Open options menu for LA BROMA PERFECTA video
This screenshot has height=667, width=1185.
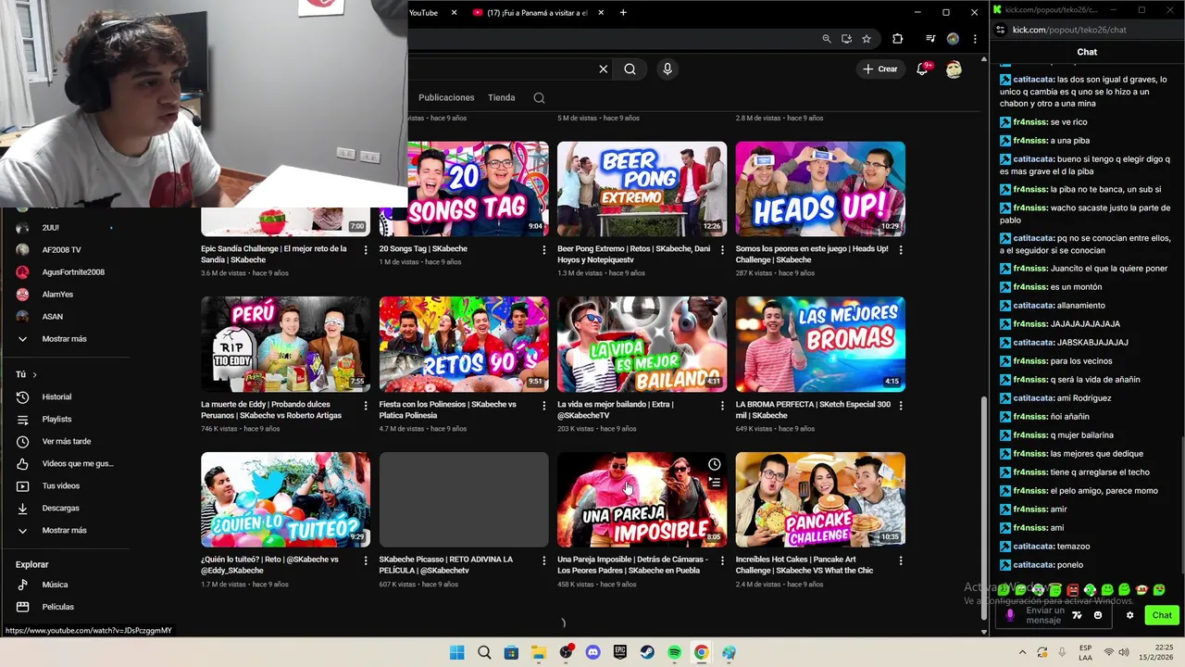click(900, 405)
